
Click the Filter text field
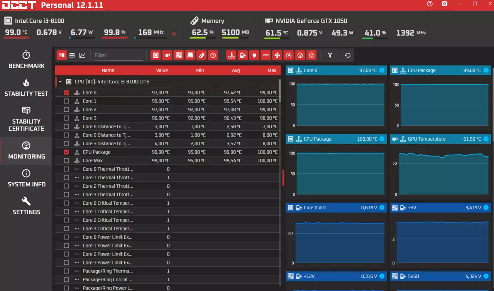[x=118, y=55]
